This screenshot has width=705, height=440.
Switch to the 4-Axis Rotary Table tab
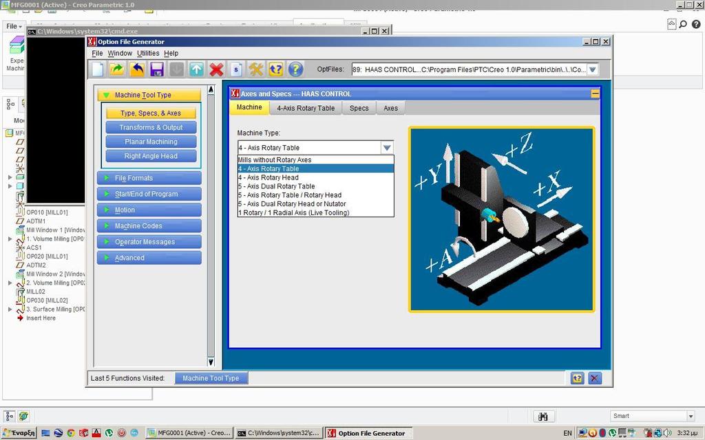(x=306, y=108)
